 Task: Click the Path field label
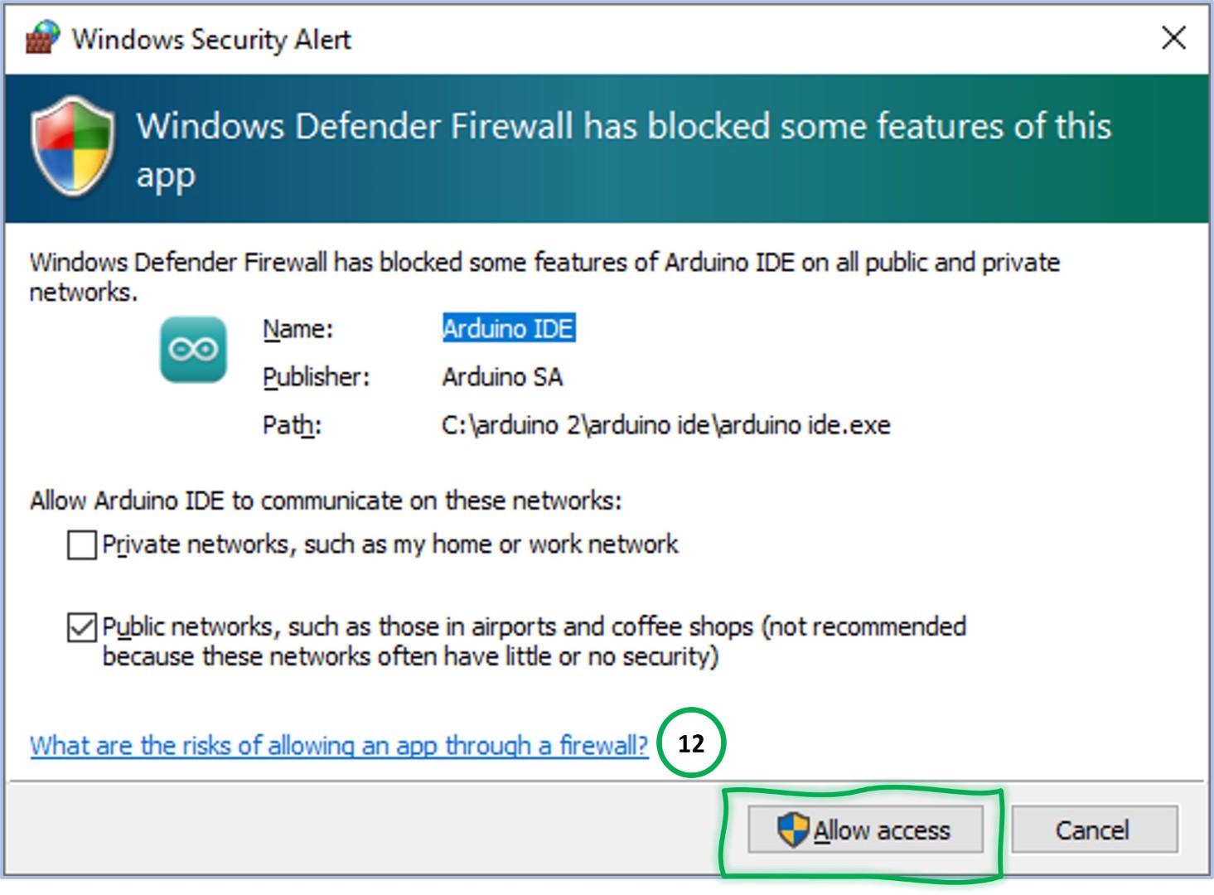(292, 425)
